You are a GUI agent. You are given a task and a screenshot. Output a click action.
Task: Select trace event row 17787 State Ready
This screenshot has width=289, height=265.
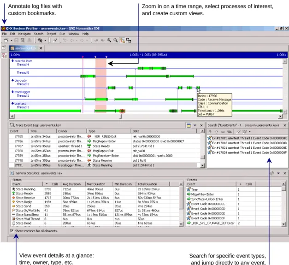click(x=105, y=146)
